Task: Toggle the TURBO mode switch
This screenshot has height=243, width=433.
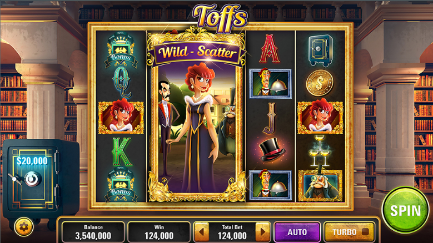Action: click(349, 232)
